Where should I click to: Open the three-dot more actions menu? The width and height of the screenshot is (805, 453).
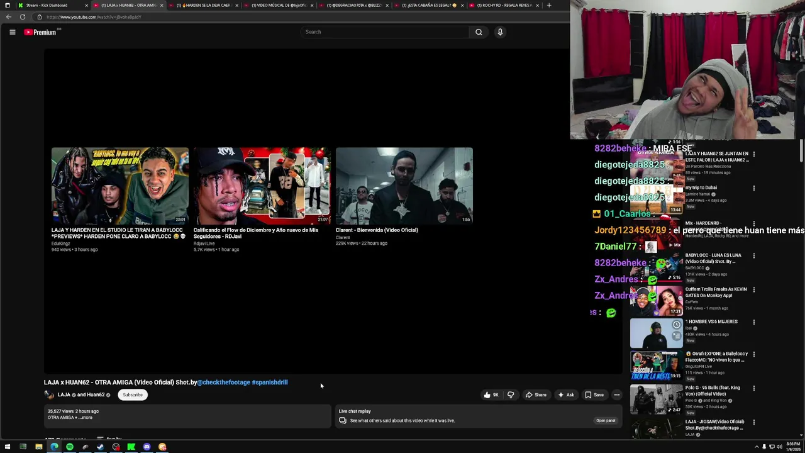click(617, 395)
